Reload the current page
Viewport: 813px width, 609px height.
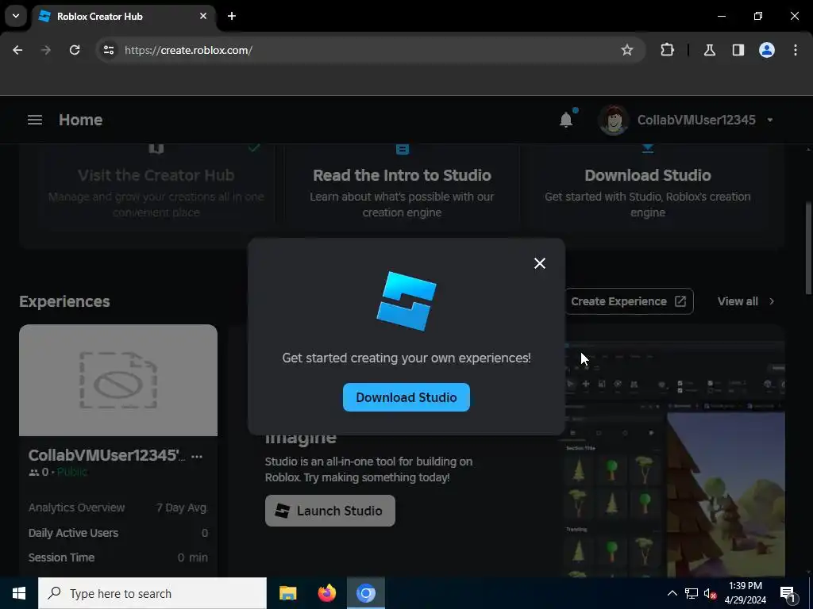[x=75, y=50]
